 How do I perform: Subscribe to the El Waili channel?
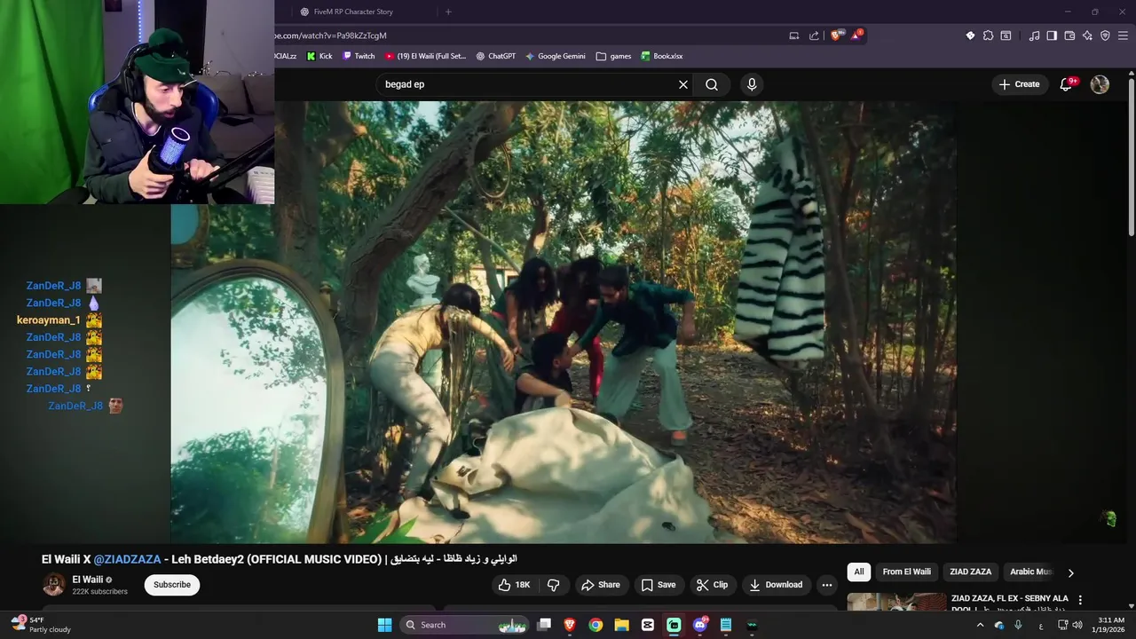172,585
